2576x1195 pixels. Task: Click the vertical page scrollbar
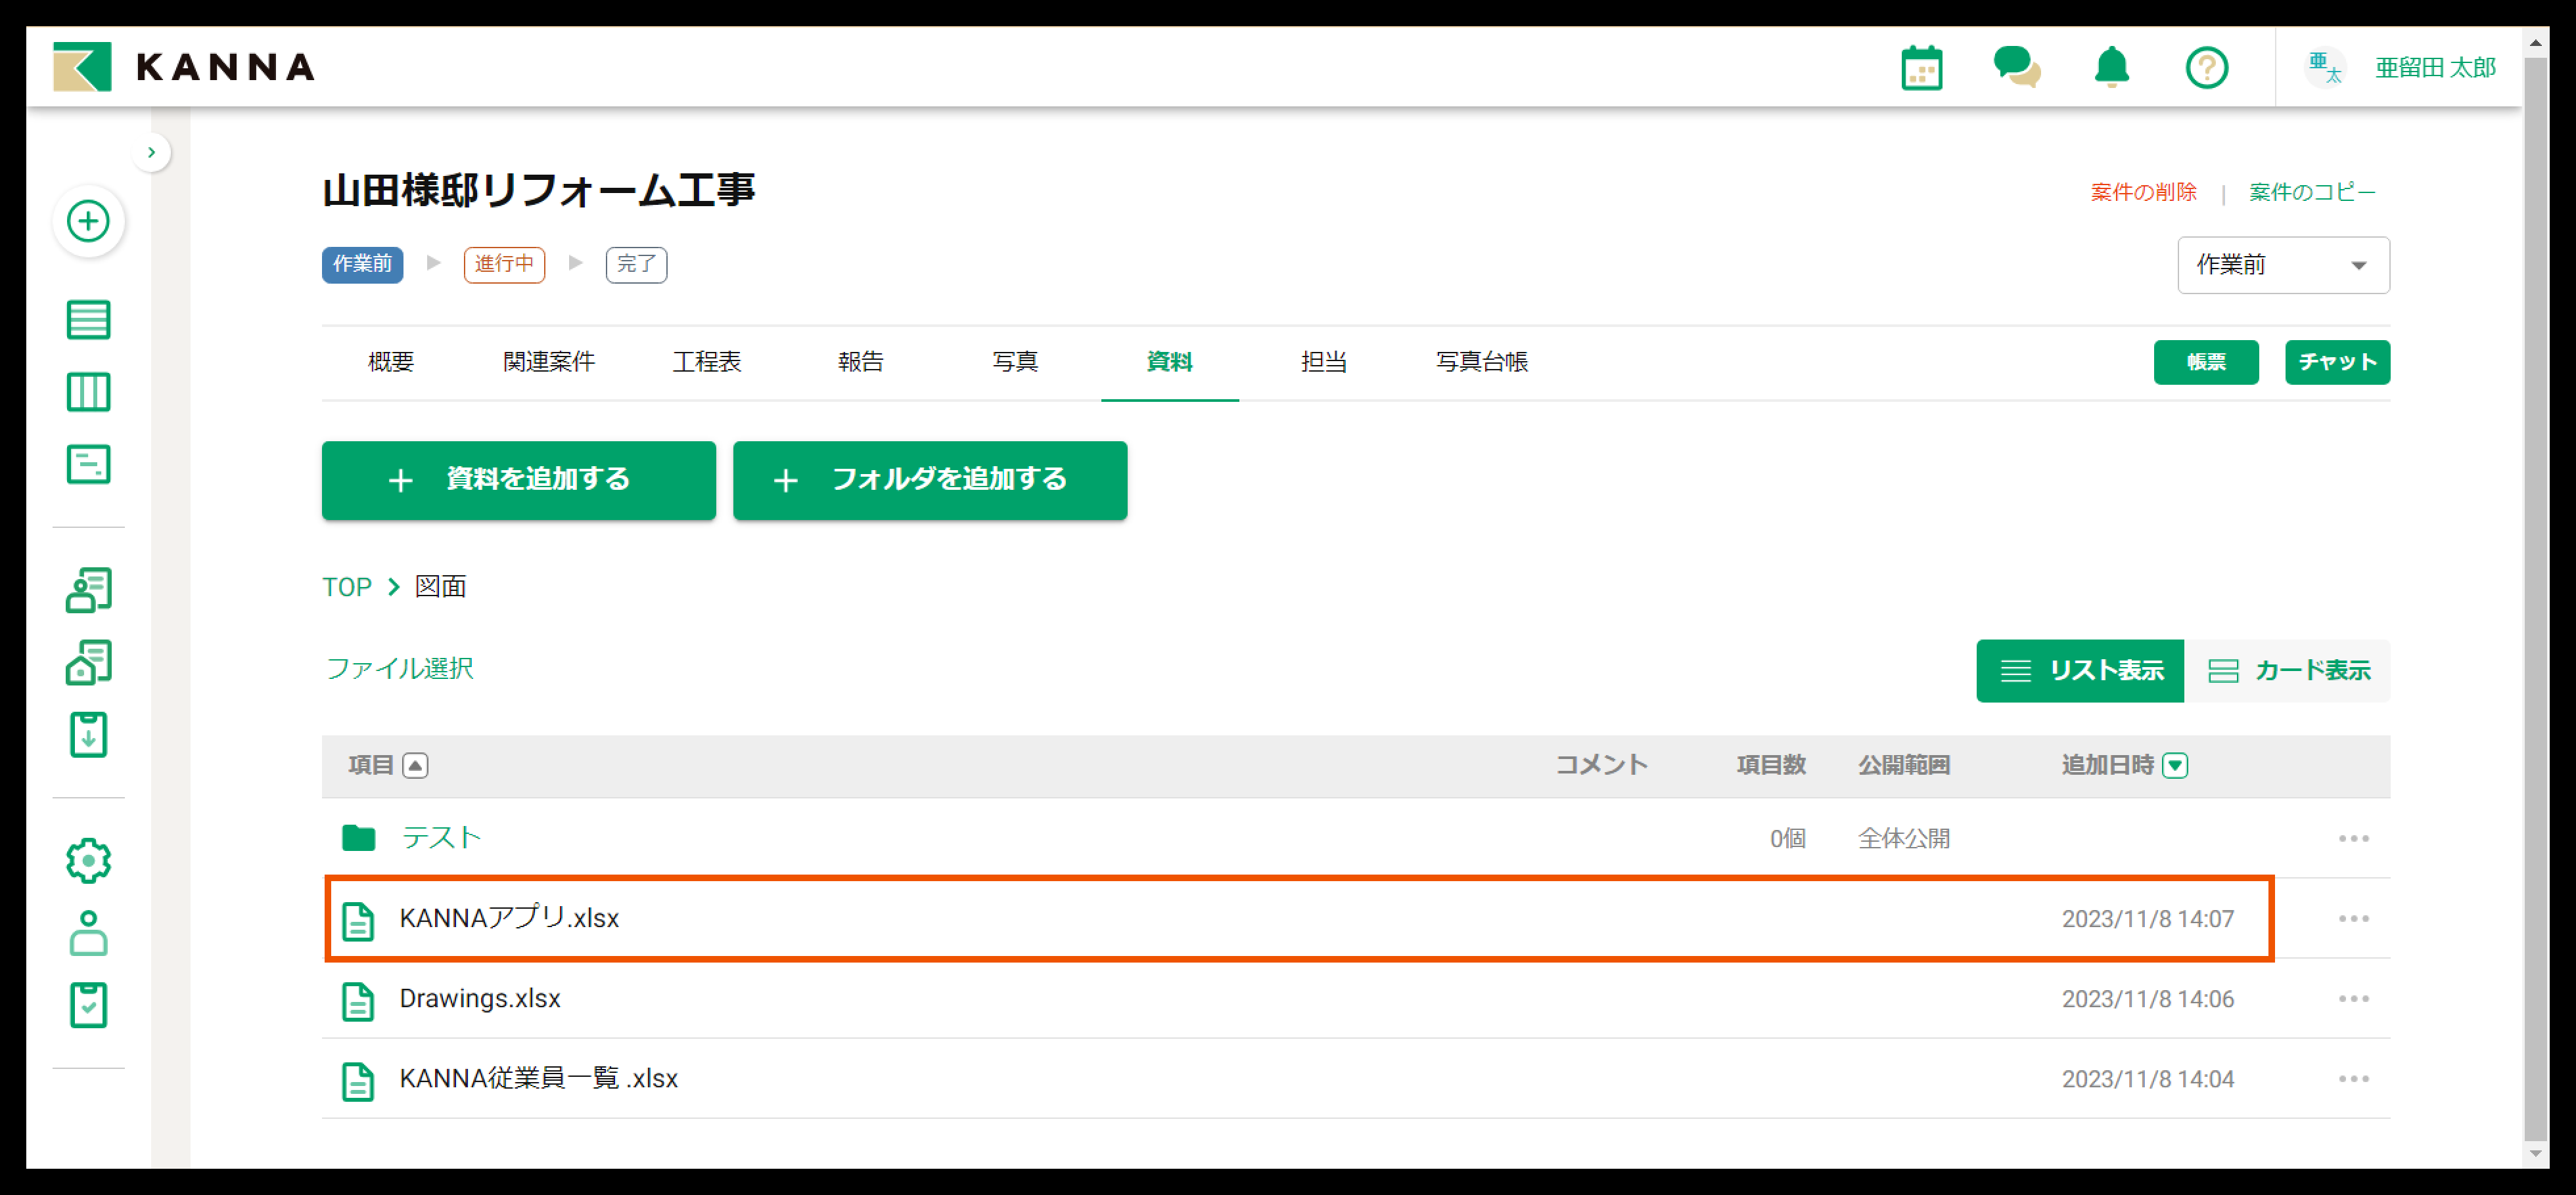[2535, 599]
